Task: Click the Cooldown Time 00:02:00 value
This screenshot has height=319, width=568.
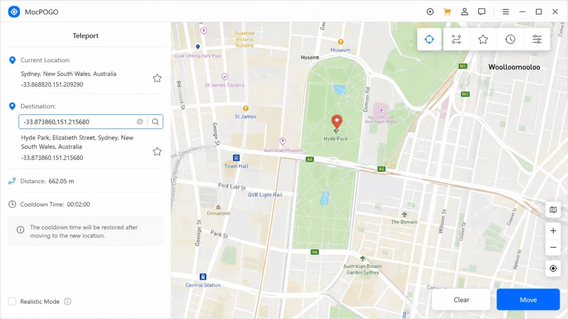Action: pos(78,205)
